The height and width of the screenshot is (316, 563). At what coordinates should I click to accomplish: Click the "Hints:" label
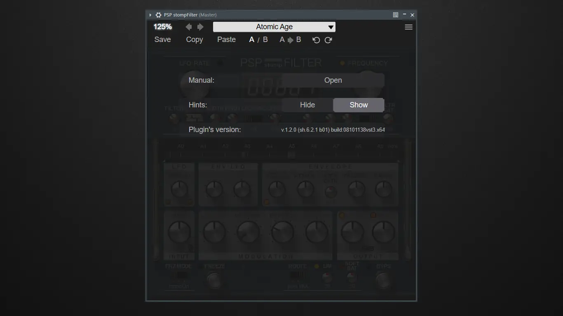[198, 105]
